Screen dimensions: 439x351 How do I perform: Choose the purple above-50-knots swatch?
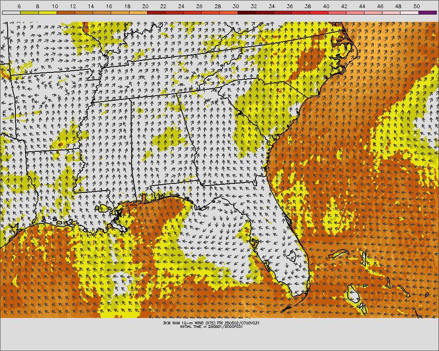click(x=428, y=12)
